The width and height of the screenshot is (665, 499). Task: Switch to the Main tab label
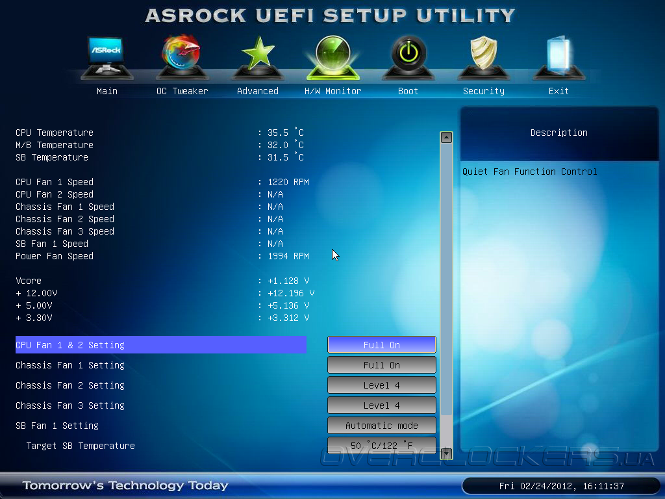click(107, 91)
